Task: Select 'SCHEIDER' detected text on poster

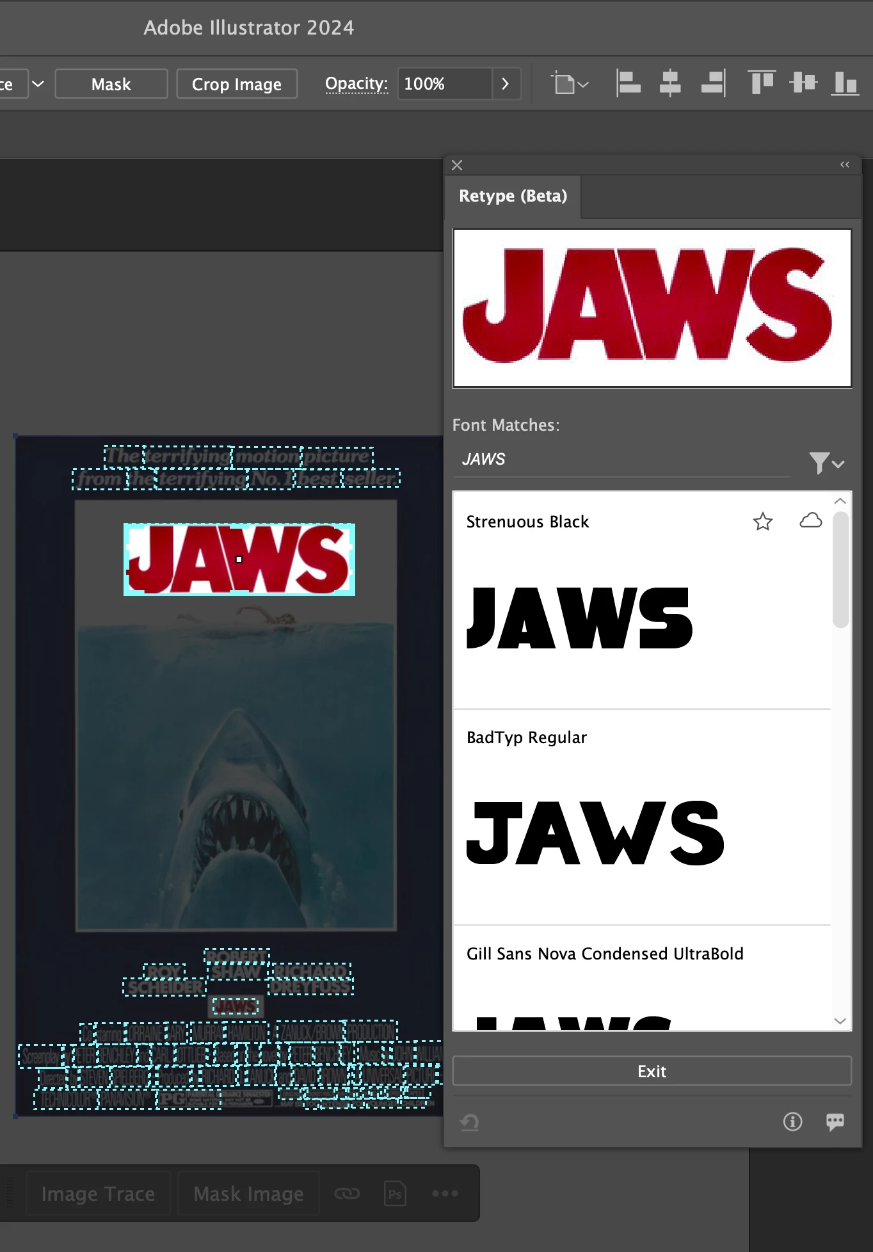Action: tap(164, 987)
